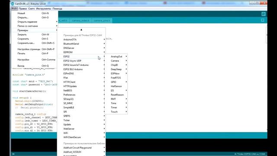
Task: Switch to camera_index.h tab
Action: click(x=81, y=20)
